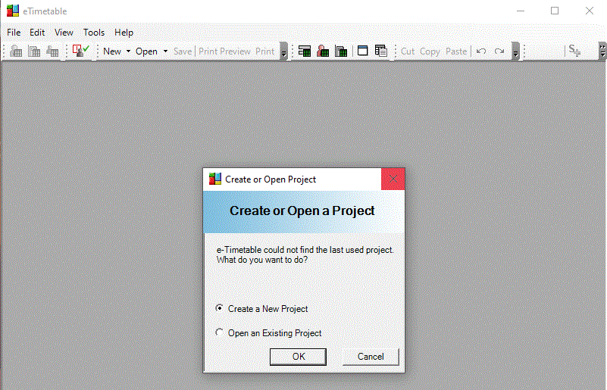
Task: Dismiss the dialog with Cancel
Action: (x=371, y=357)
